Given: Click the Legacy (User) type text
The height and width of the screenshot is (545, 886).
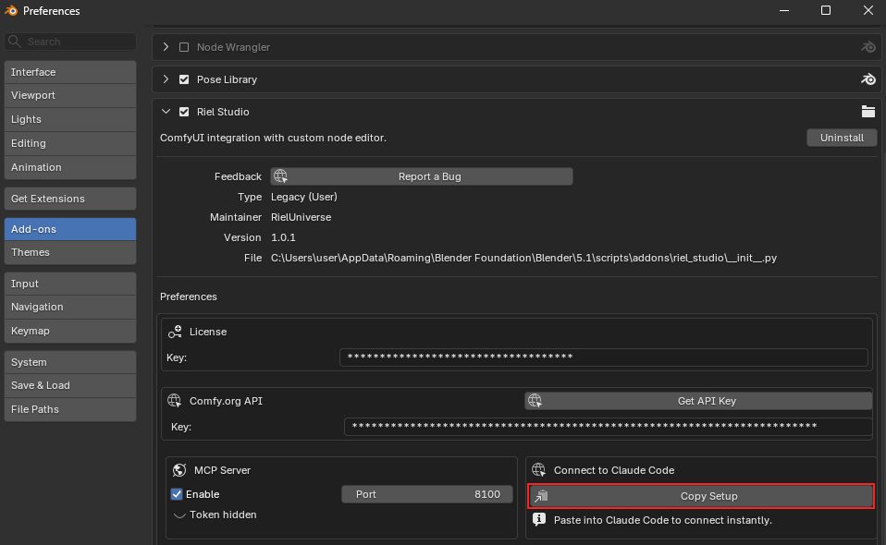Looking at the screenshot, I should click(x=304, y=197).
